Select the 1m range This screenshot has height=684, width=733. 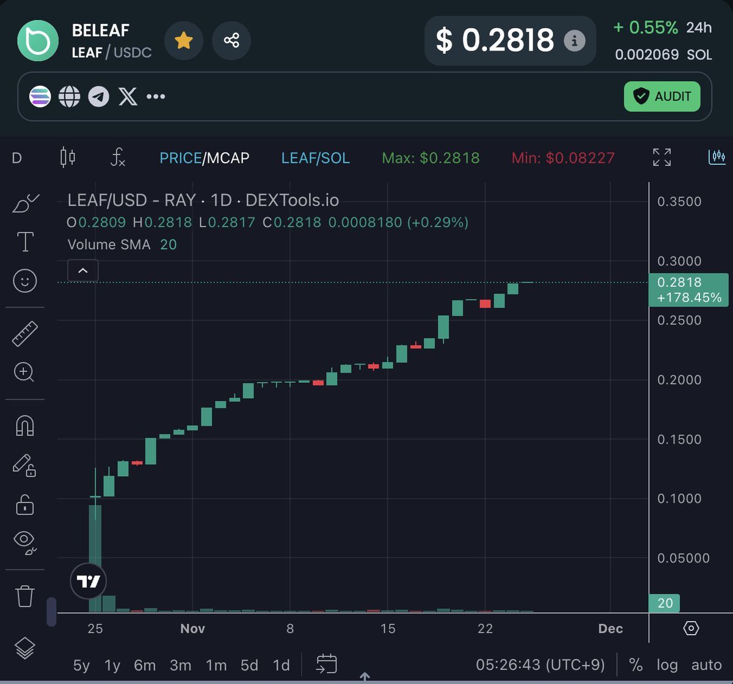[x=216, y=665]
